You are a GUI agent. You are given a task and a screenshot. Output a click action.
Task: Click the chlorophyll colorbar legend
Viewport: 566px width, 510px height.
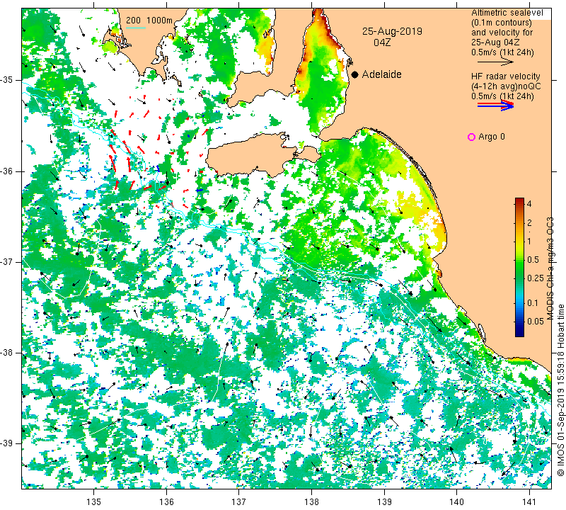pos(519,267)
